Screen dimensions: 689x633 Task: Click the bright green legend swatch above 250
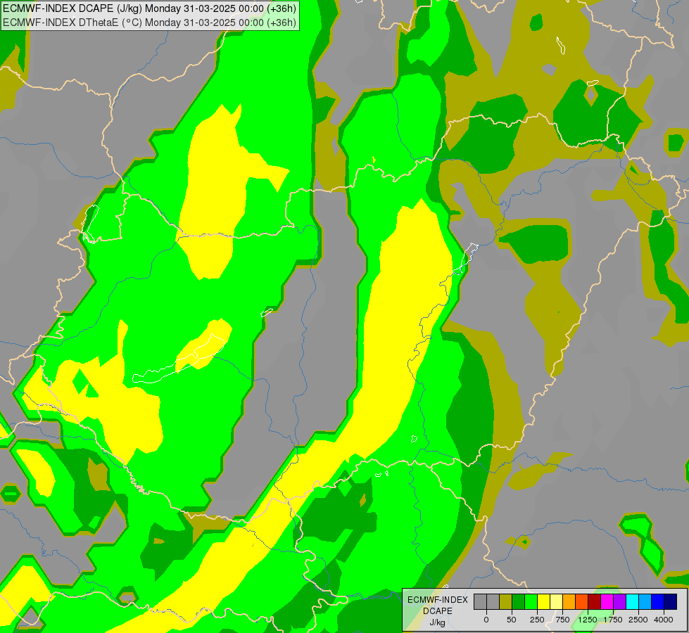point(531,601)
